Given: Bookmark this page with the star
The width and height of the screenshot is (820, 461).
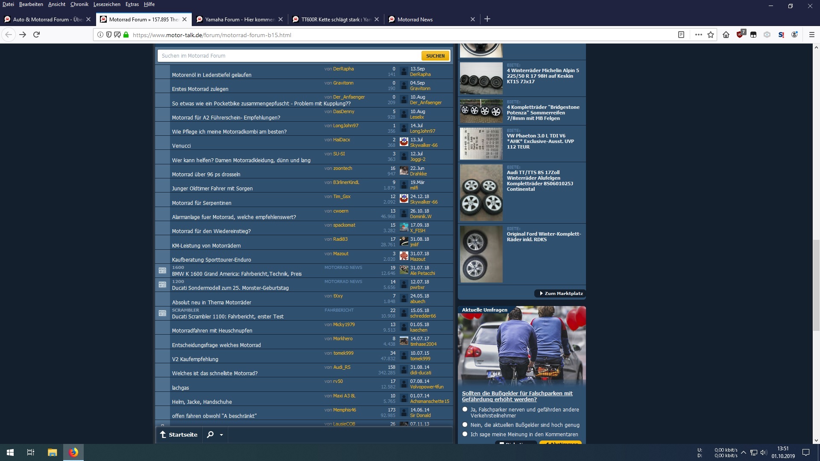Looking at the screenshot, I should [711, 35].
